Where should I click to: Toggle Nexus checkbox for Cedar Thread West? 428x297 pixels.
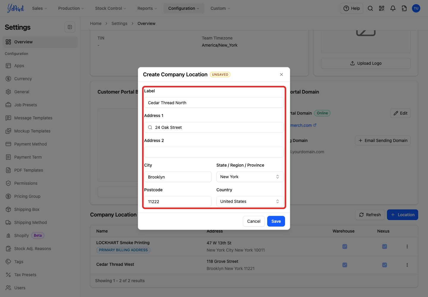pos(385,265)
